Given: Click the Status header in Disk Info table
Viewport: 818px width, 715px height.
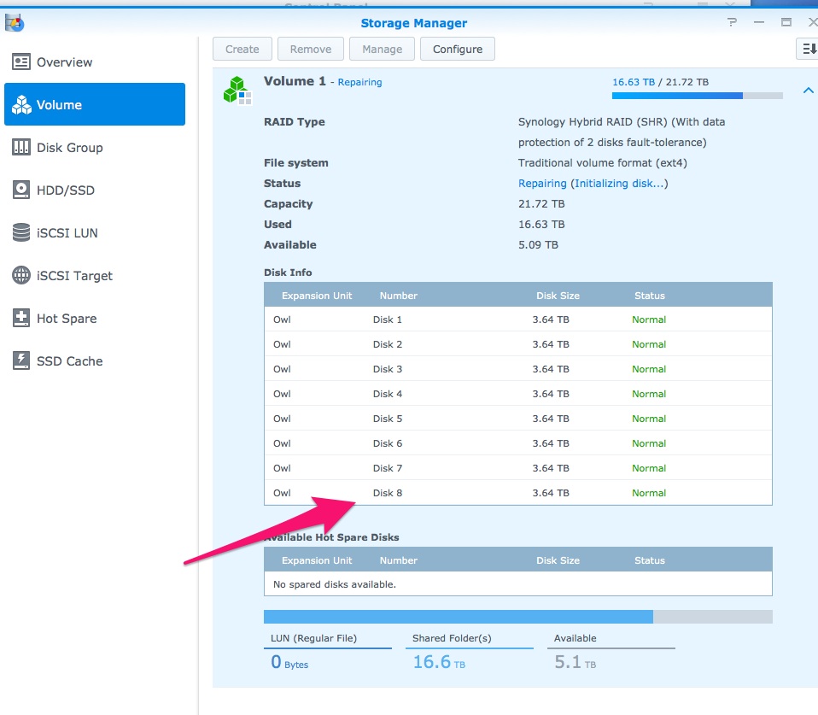Looking at the screenshot, I should point(650,296).
